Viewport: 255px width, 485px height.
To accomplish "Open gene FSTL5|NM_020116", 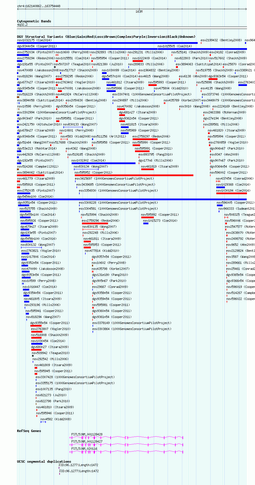I will click(x=84, y=449).
